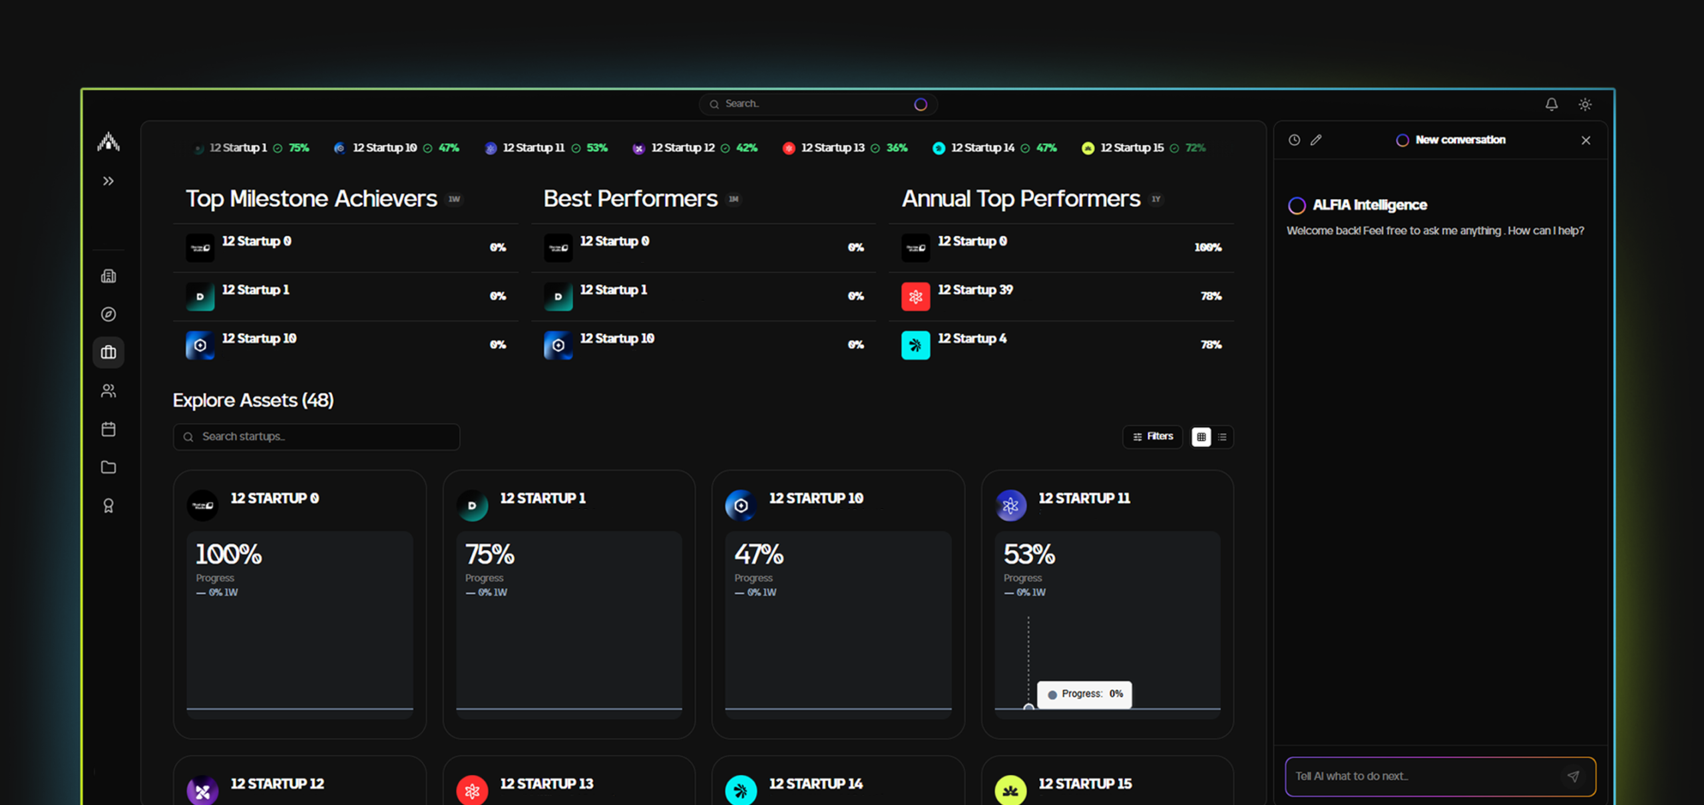1704x805 pixels.
Task: Toggle light/dark theme sun icon
Action: 1585,104
